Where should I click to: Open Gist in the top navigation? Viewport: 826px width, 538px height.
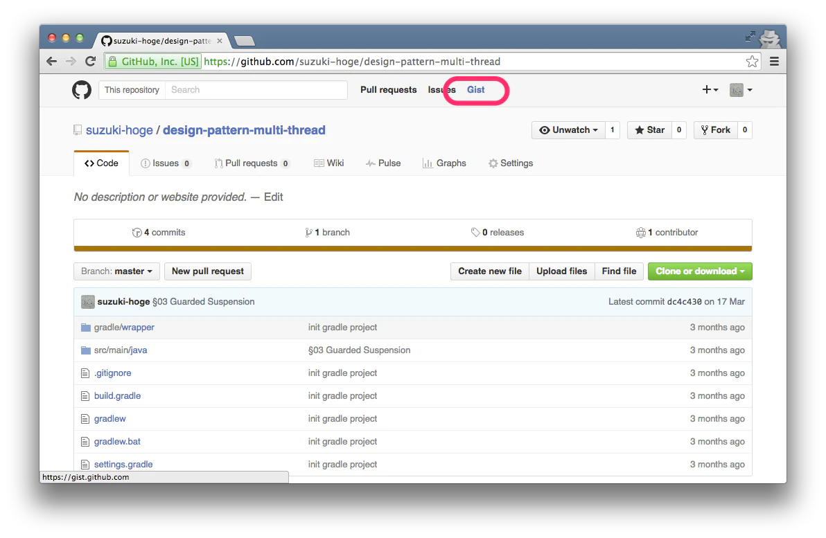[475, 90]
